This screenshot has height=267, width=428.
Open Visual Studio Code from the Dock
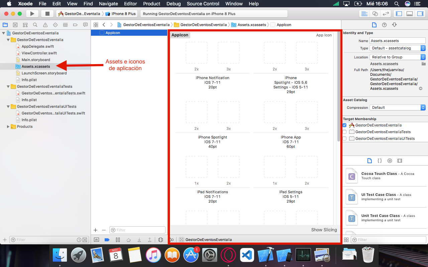point(247,255)
